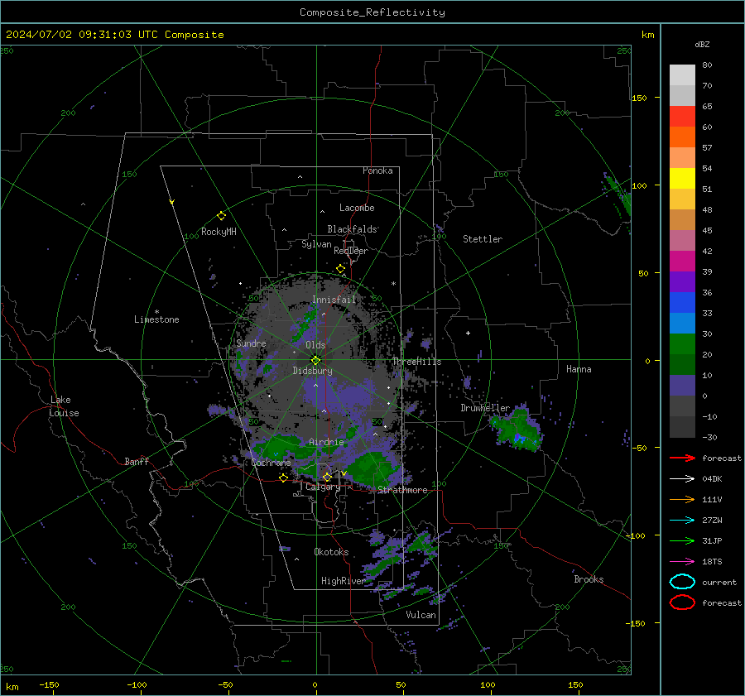
Task: Click the yellow diamond marker above Calgary
Action: coord(327,477)
